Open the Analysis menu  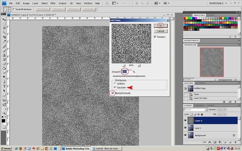coord(62,3)
